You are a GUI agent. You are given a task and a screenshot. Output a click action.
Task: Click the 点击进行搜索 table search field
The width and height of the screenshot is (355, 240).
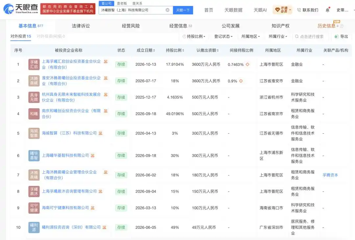click(x=312, y=37)
